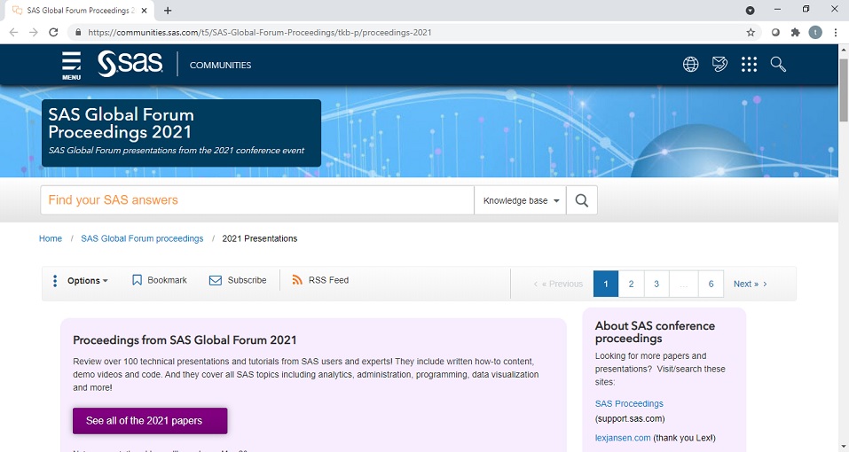This screenshot has width=849, height=452.
Task: Select the SAS Global Forum Proceedings browser tab
Action: coord(78,11)
